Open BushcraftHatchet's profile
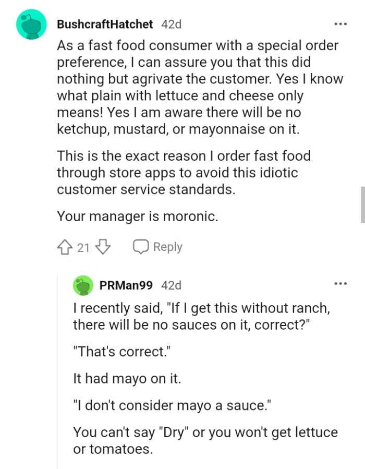The image size is (365, 469). pos(104,24)
